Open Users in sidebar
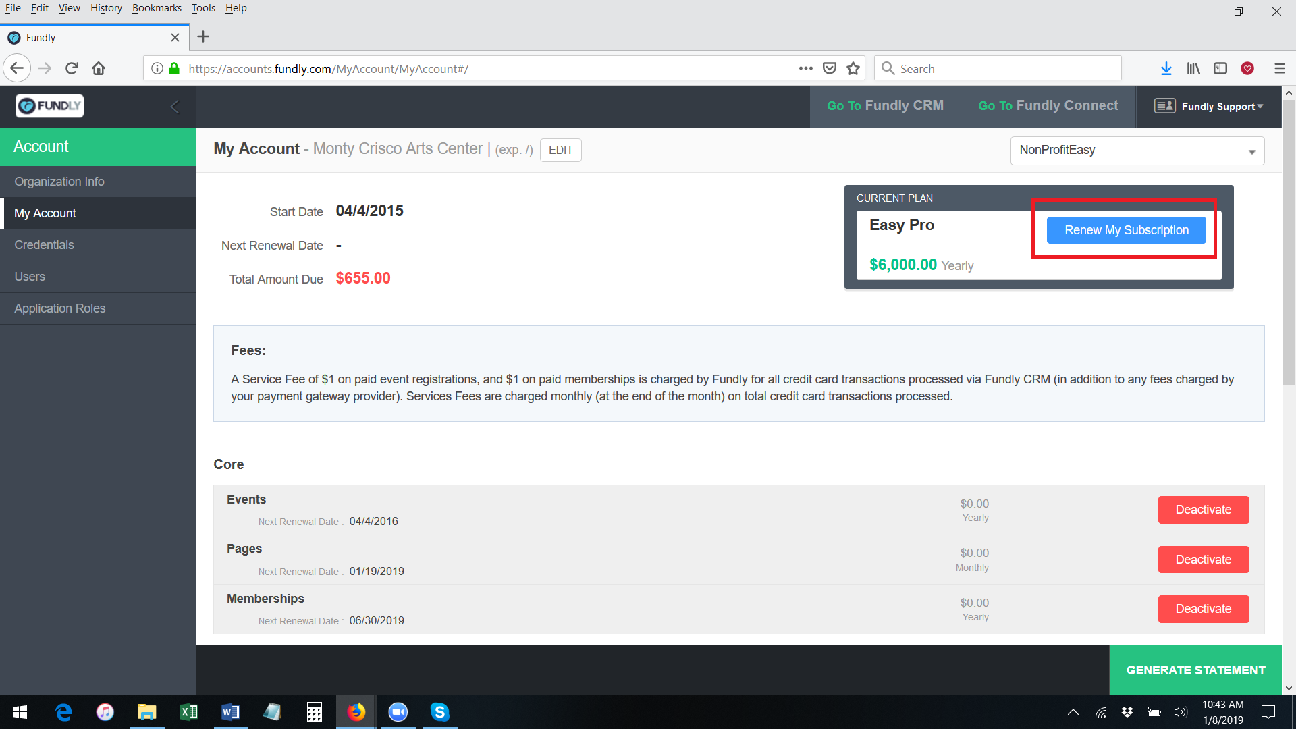 tap(98, 277)
